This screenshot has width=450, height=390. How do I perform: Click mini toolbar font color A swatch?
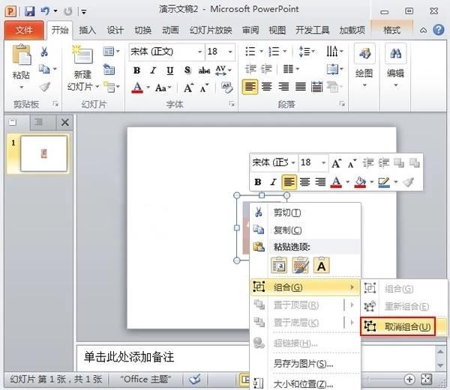tap(336, 182)
